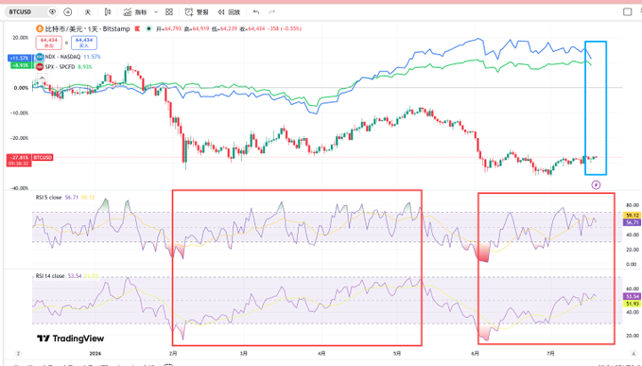642x366 pixels.
Task: Open the 天 time interval dropdown
Action: (88, 12)
